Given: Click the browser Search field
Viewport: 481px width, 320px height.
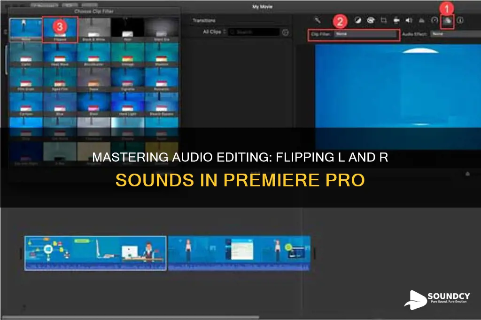Looking at the screenshot, I should click(254, 32).
